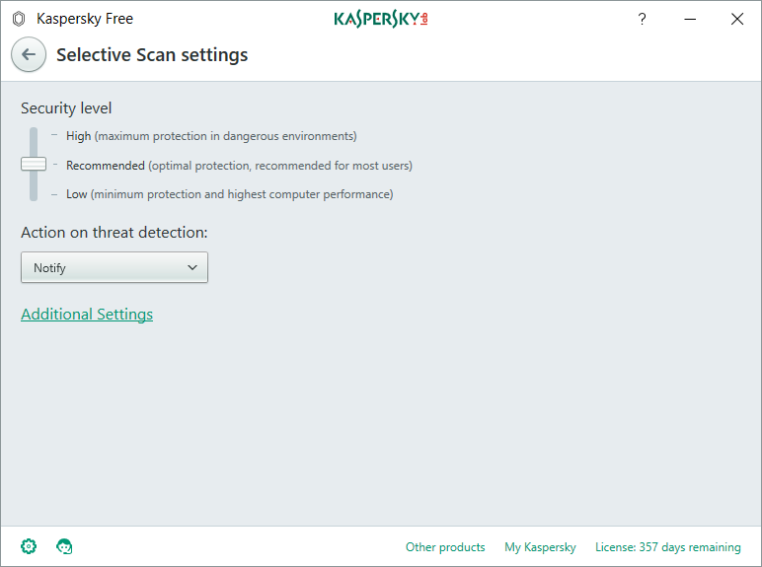This screenshot has width=762, height=567.
Task: Go back using the arrow button
Action: click(29, 54)
